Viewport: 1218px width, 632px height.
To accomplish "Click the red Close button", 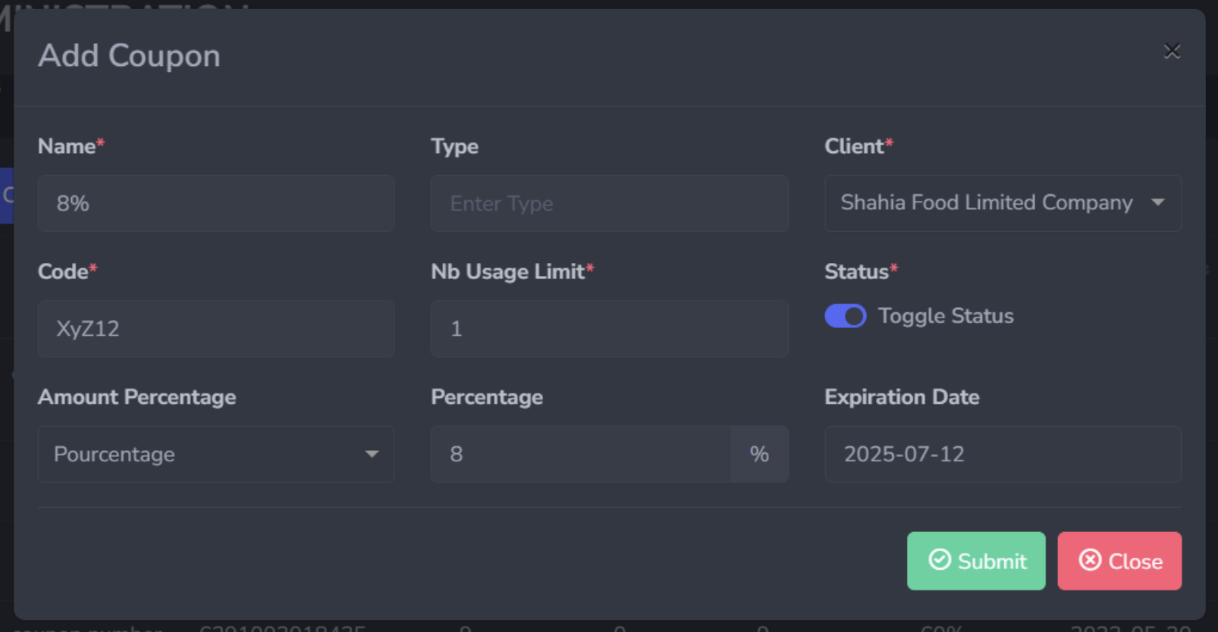I will click(x=1119, y=561).
